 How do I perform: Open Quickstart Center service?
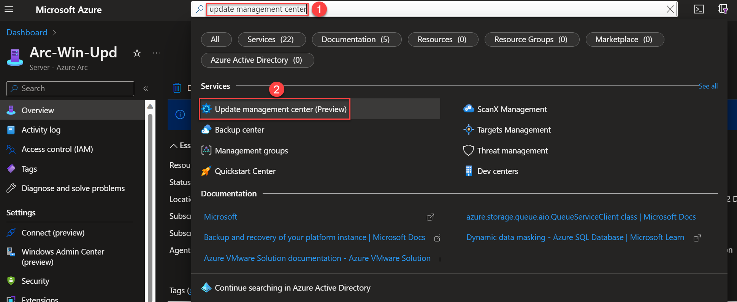pyautogui.click(x=238, y=171)
